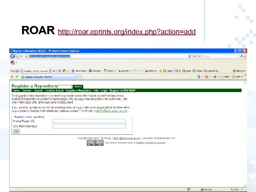
Task: Click the browser's Google search box
Action: 220,56
